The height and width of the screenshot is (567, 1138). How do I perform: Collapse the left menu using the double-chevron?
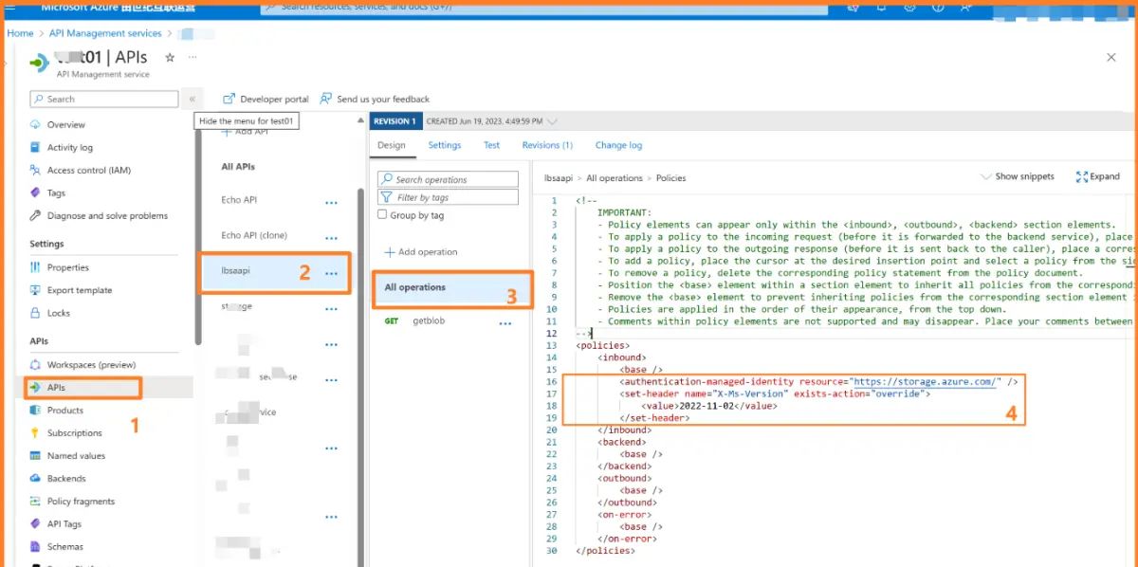(192, 99)
